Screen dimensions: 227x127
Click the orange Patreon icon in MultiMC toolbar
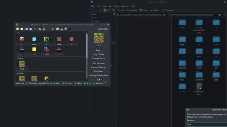(x=57, y=29)
